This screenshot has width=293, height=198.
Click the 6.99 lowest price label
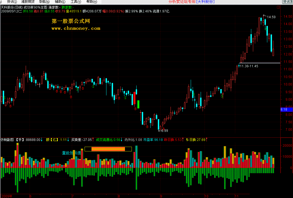point(165,131)
